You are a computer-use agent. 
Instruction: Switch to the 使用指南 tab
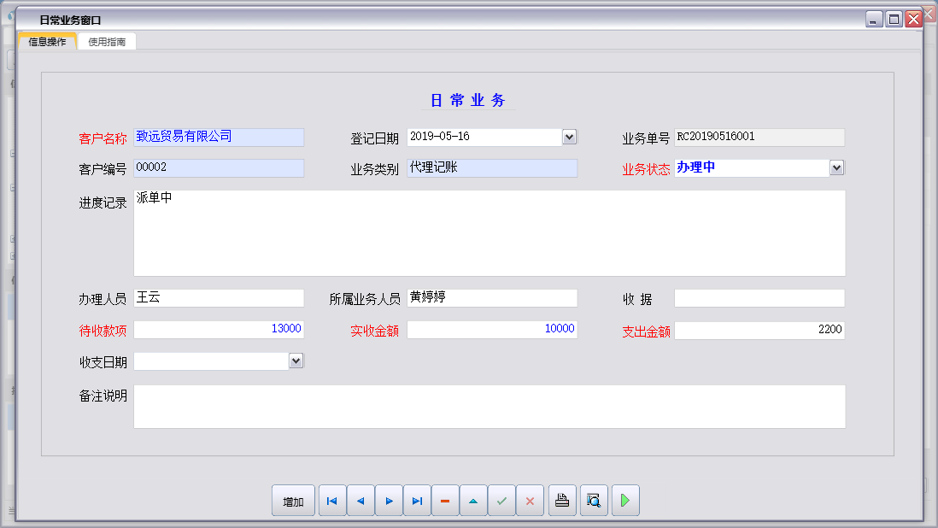(x=107, y=41)
